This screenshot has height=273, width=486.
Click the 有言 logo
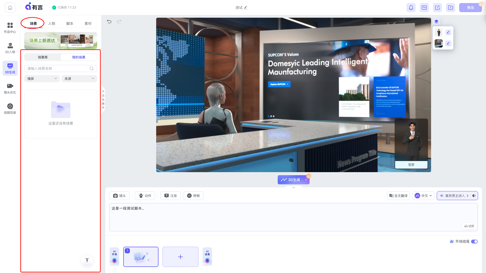pyautogui.click(x=34, y=7)
